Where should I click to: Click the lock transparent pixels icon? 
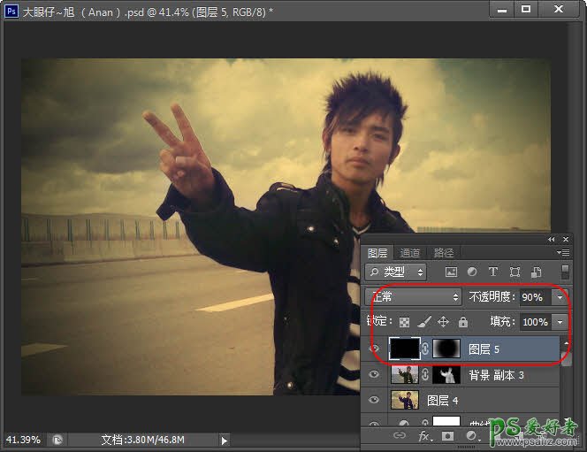[405, 323]
